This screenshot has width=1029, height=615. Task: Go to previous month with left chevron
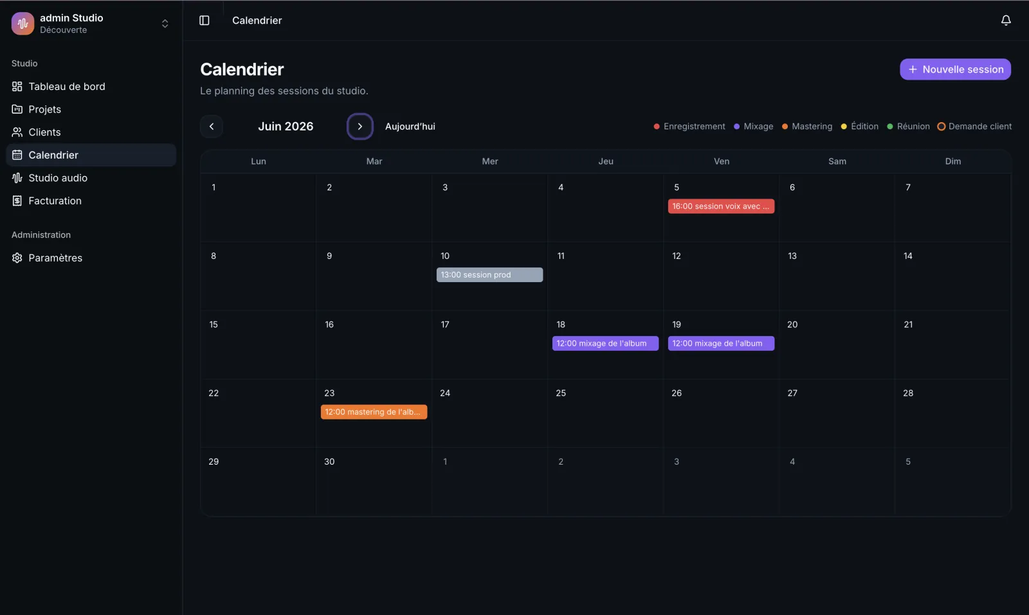click(x=212, y=127)
